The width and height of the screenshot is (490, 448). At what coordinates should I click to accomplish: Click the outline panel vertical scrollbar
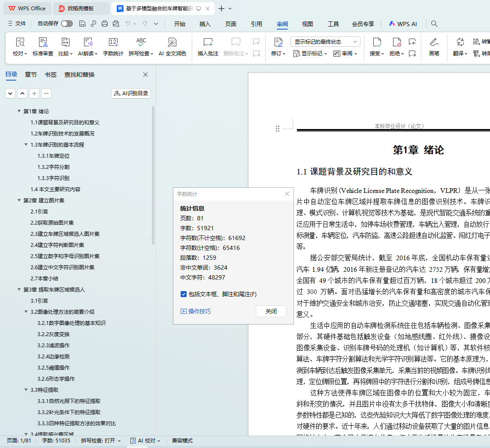(x=153, y=175)
